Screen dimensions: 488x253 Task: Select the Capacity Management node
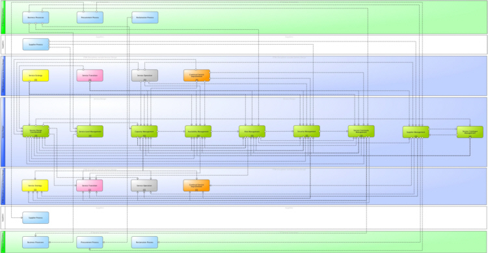pyautogui.click(x=144, y=131)
